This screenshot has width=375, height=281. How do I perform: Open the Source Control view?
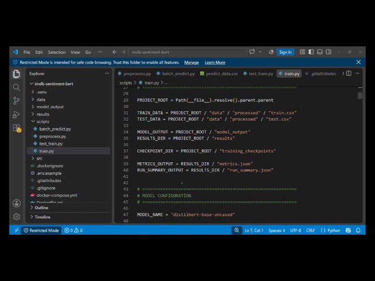click(16, 101)
